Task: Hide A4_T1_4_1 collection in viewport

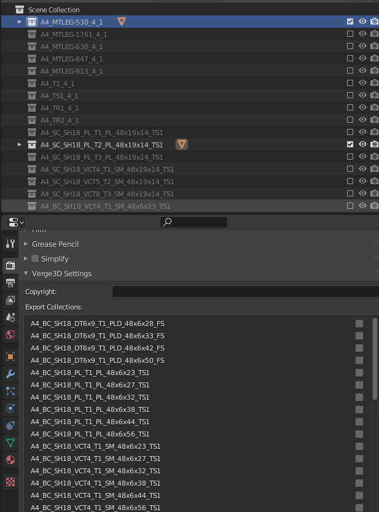Action: point(362,83)
